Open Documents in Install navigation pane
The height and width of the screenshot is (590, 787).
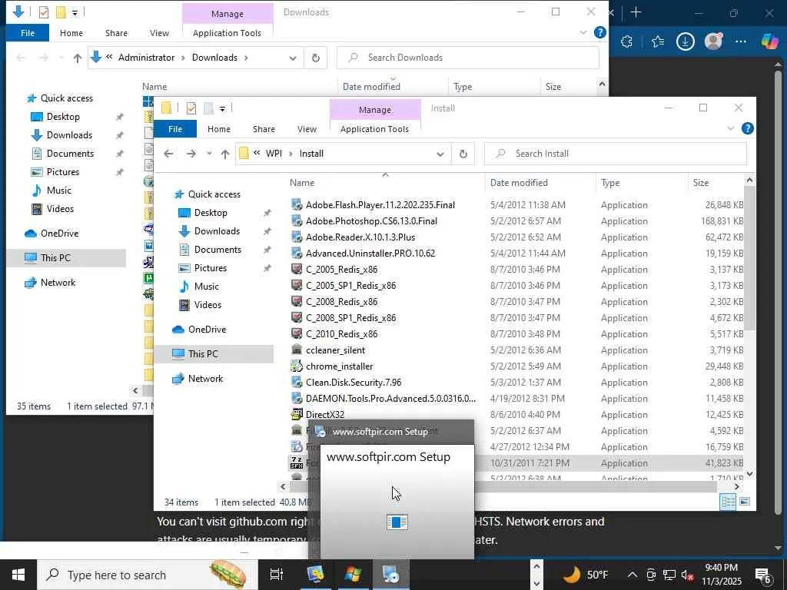(x=218, y=250)
